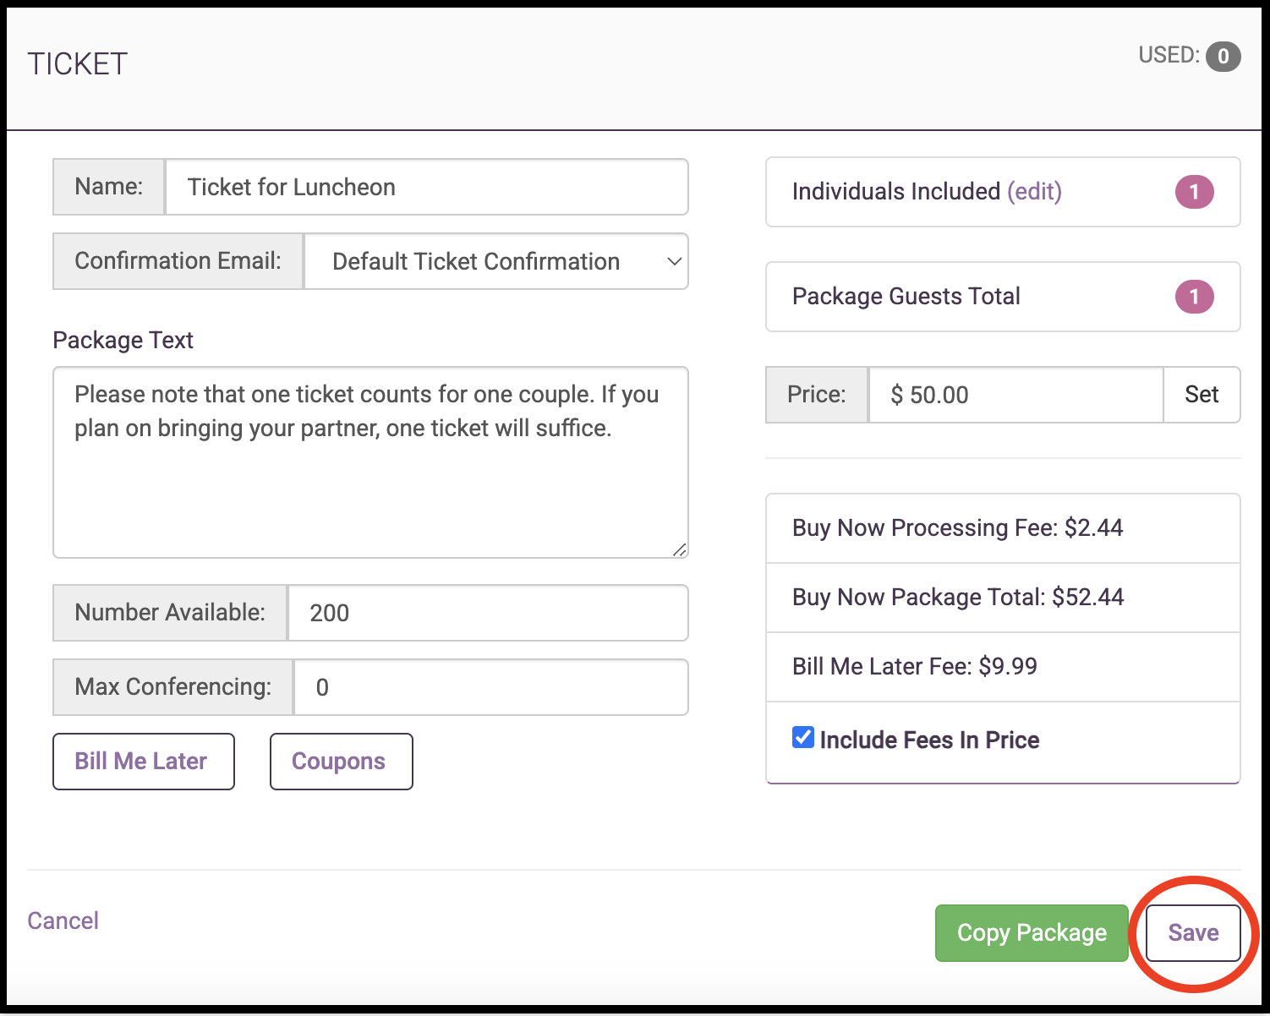Edit the Individuals Included link
This screenshot has width=1270, height=1016.
pos(1034,192)
